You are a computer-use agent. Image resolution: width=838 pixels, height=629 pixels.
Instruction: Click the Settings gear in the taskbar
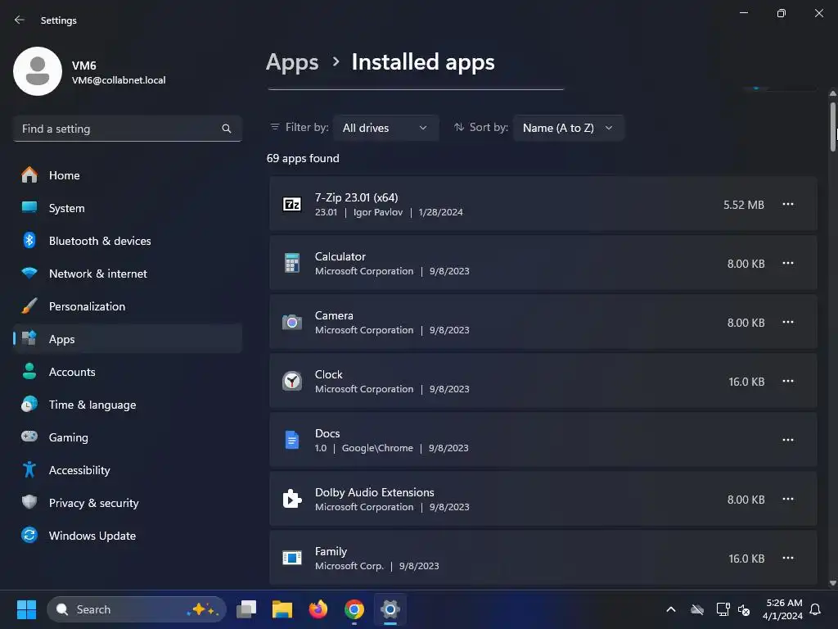(390, 609)
